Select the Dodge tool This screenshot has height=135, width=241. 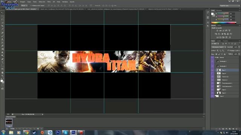pyautogui.click(x=2, y=56)
